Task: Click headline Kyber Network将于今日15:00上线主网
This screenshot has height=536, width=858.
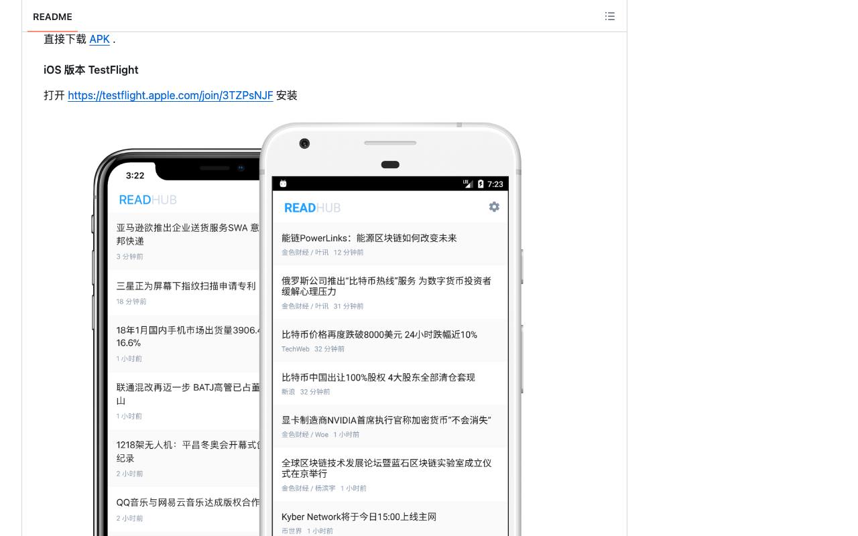Action: pyautogui.click(x=359, y=517)
